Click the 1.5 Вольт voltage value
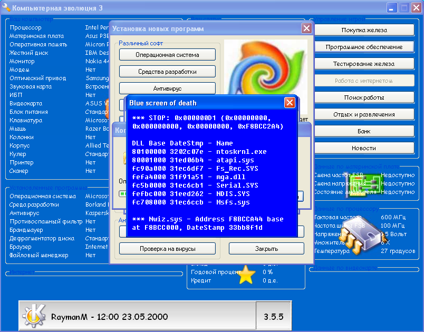The image size is (424, 332). click(x=394, y=234)
